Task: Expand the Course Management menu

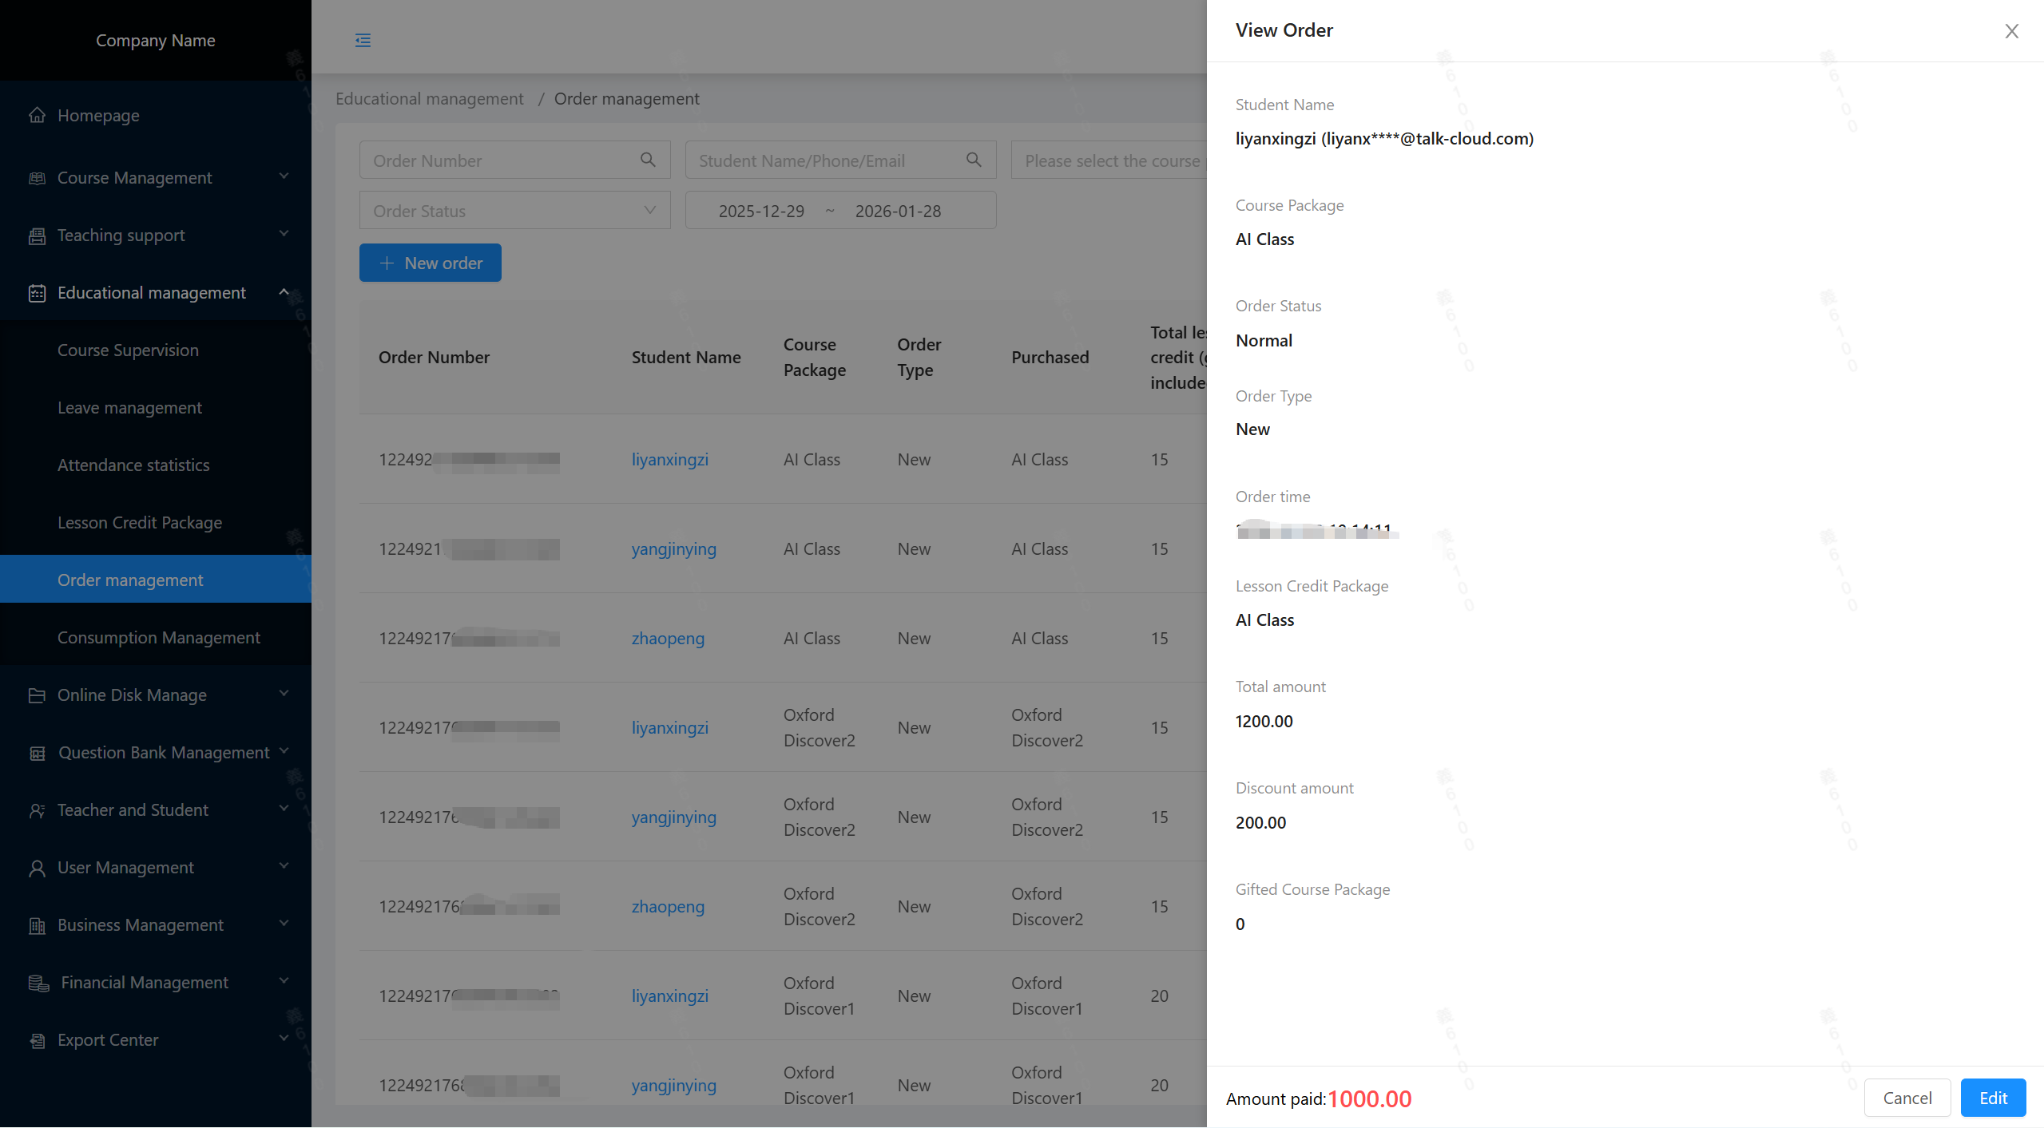Action: point(284,176)
